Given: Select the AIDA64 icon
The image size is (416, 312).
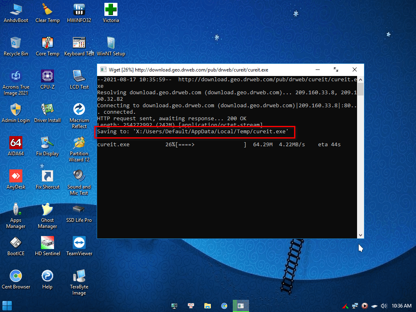Looking at the screenshot, I should click(16, 146).
